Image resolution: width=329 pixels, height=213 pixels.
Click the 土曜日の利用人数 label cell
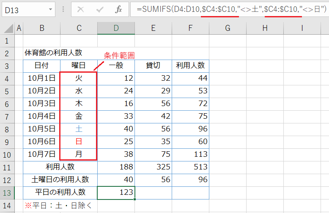pyautogui.click(x=60, y=180)
